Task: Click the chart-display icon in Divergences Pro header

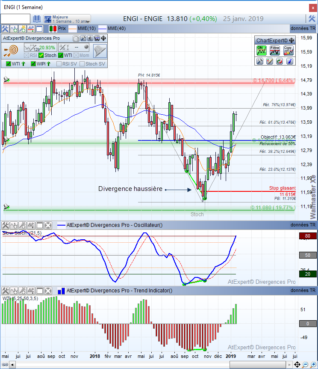Action: pyautogui.click(x=97, y=39)
